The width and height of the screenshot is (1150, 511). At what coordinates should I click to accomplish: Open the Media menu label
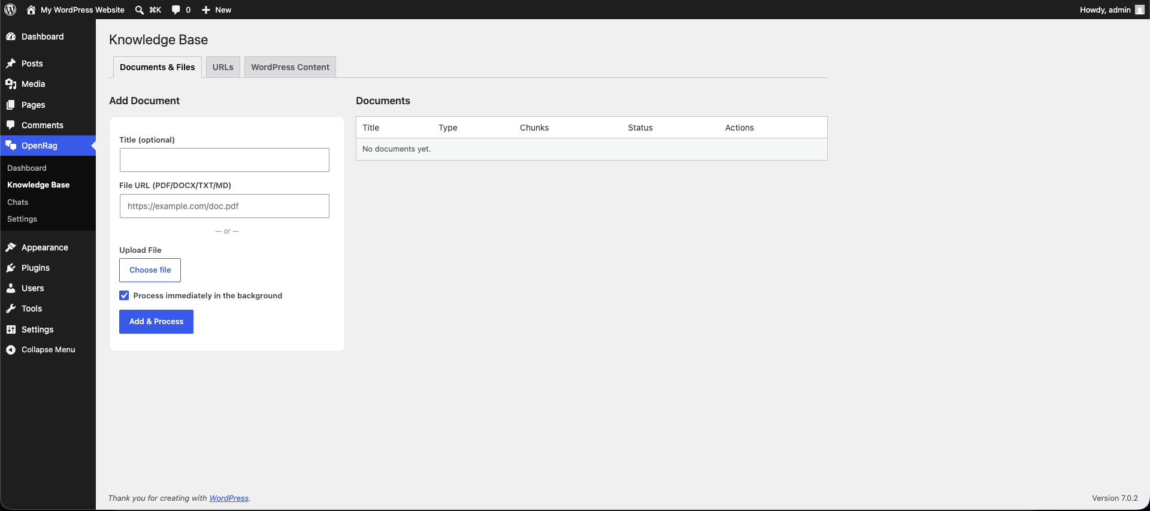(34, 84)
